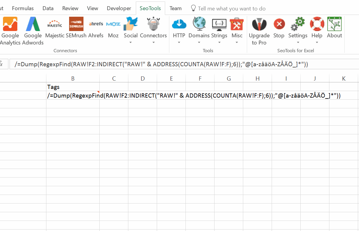Image resolution: width=359 pixels, height=231 pixels.
Task: Click the Moz connector icon
Action: pos(113,24)
